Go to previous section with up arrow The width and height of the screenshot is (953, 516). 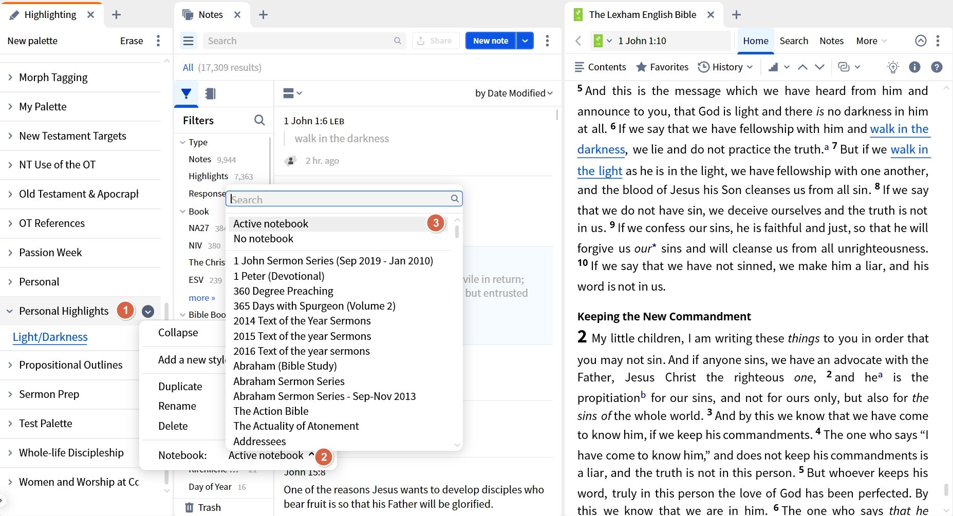point(802,67)
